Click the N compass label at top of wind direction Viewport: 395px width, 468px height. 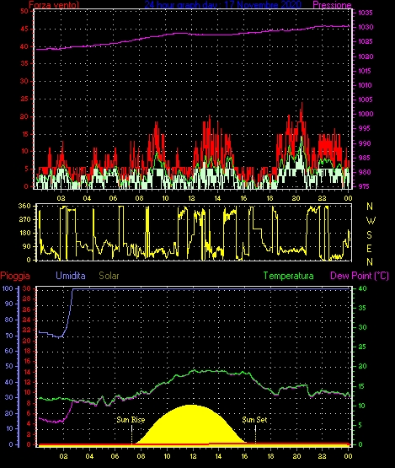(x=370, y=207)
